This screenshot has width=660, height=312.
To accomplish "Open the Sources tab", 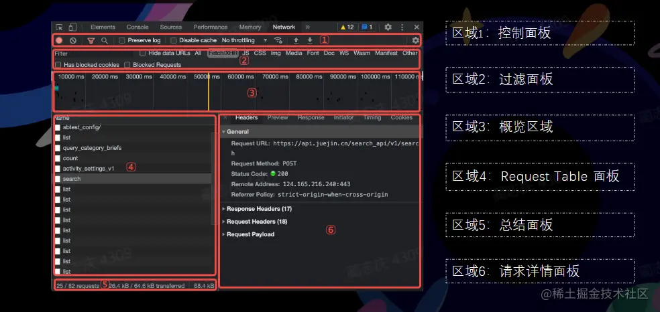I will click(x=171, y=27).
